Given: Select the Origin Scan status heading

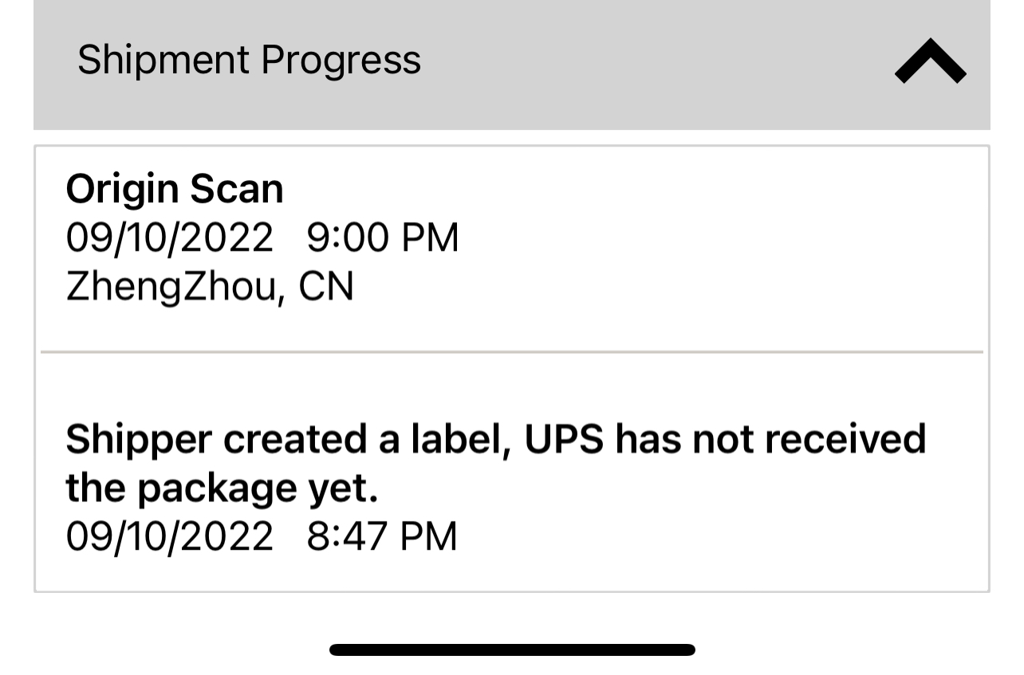Looking at the screenshot, I should (175, 190).
